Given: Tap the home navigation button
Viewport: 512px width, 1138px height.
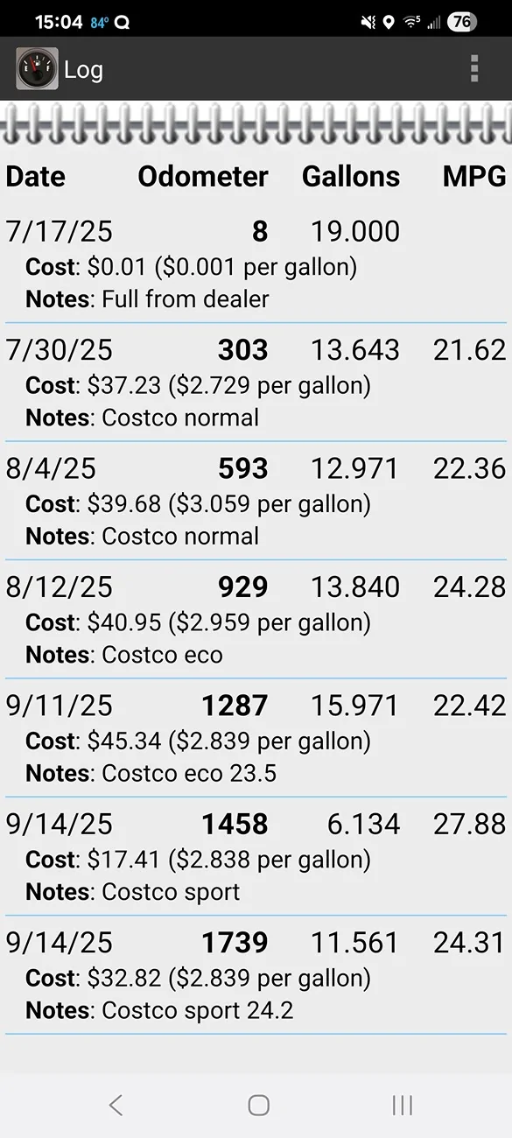Looking at the screenshot, I should (x=257, y=1105).
